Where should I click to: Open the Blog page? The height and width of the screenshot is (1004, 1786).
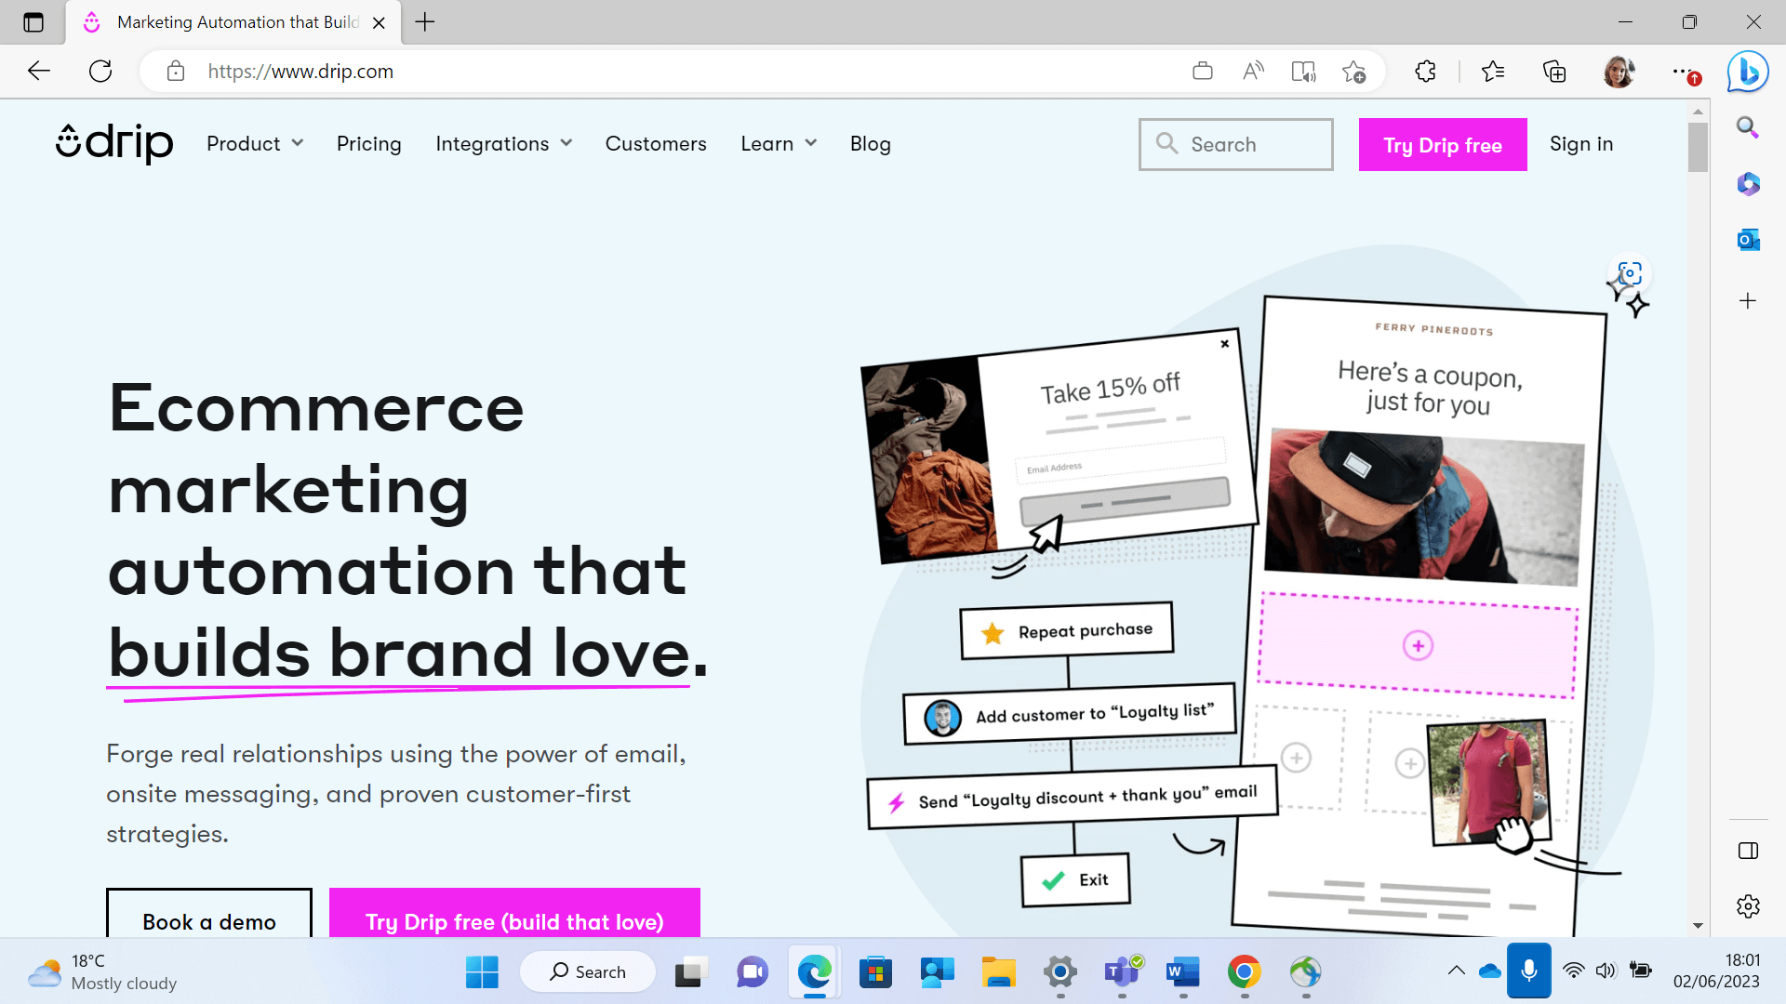(x=870, y=144)
